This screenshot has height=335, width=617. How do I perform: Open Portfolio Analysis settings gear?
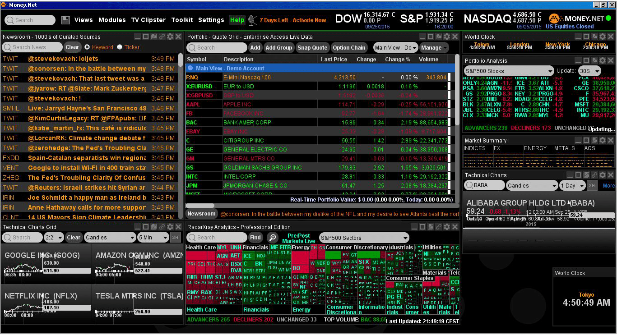tap(603, 60)
